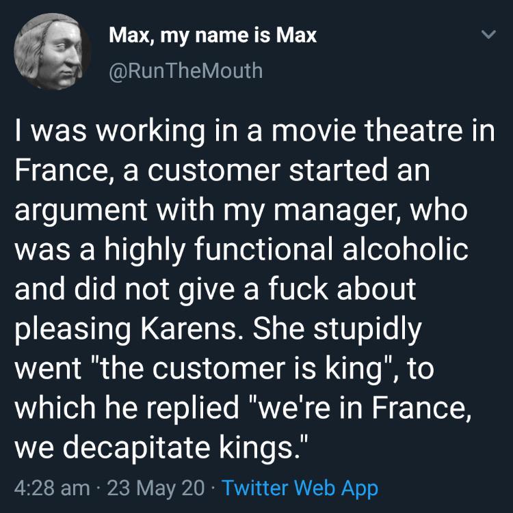This screenshot has height=513, width=513.
Task: Open the tweet options chevron menu
Action: pos(486,34)
